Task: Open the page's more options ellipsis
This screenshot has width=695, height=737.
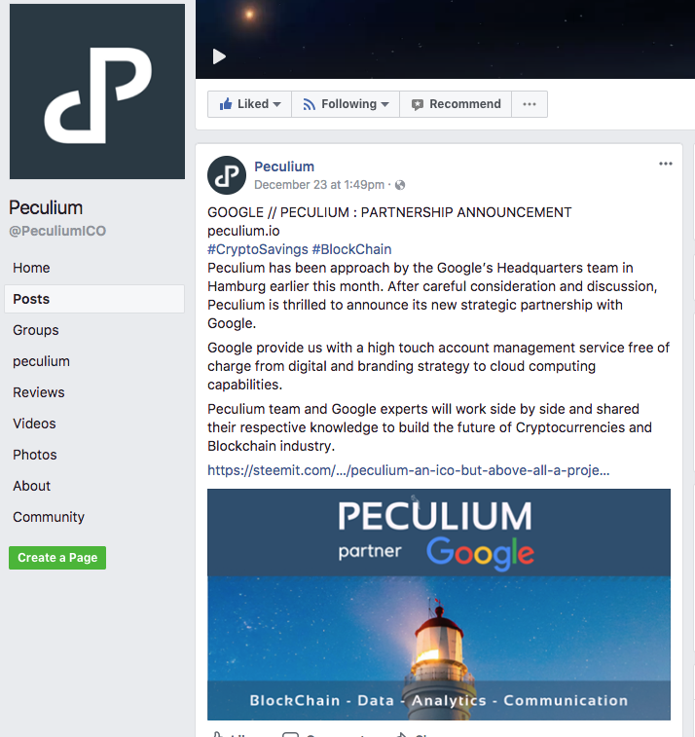Action: [530, 104]
